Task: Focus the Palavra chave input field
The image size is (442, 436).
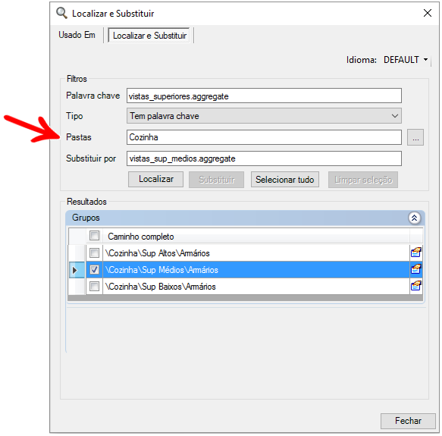Action: [x=264, y=96]
